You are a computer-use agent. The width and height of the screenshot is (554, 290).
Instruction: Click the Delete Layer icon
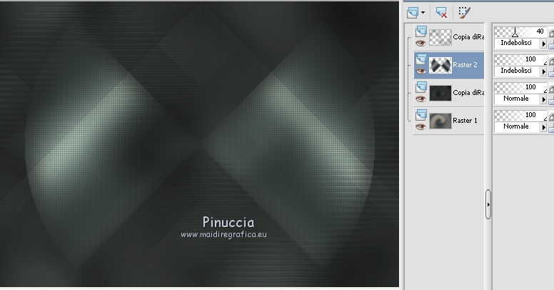(x=441, y=13)
